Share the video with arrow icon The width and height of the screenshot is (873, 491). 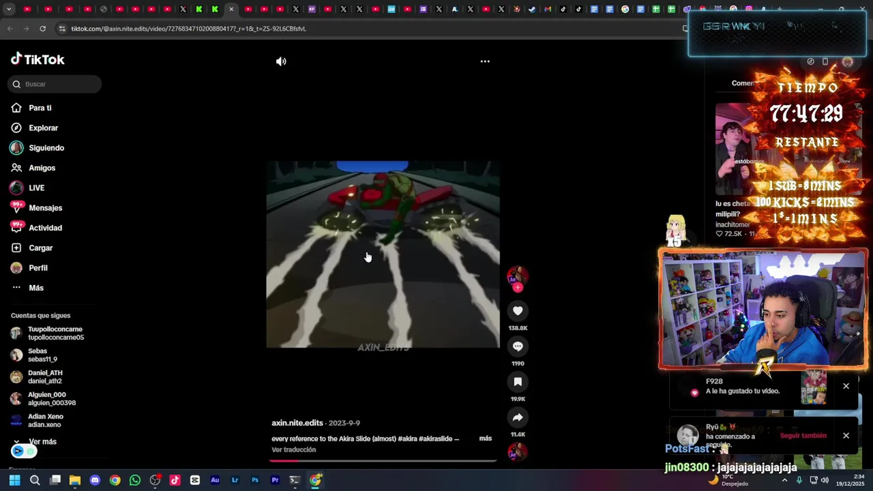[x=518, y=417]
